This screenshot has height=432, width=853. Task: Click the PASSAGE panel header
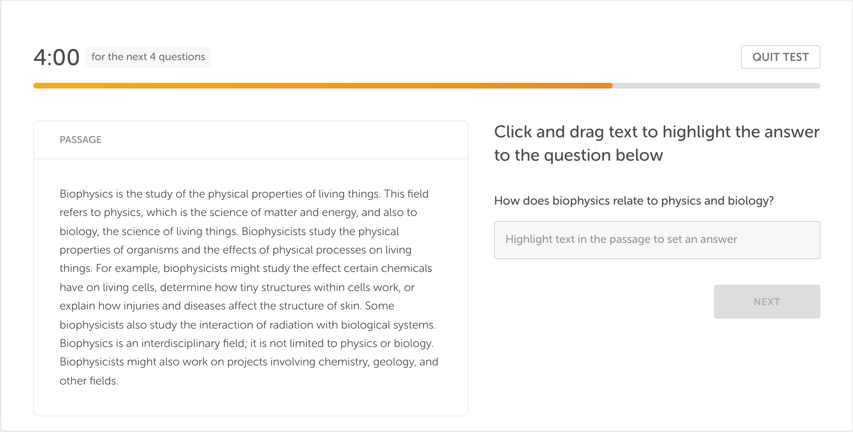pos(80,140)
